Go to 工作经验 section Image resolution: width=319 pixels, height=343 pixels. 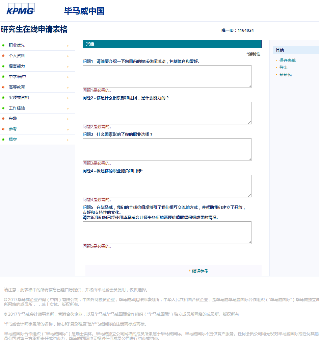pyautogui.click(x=17, y=108)
